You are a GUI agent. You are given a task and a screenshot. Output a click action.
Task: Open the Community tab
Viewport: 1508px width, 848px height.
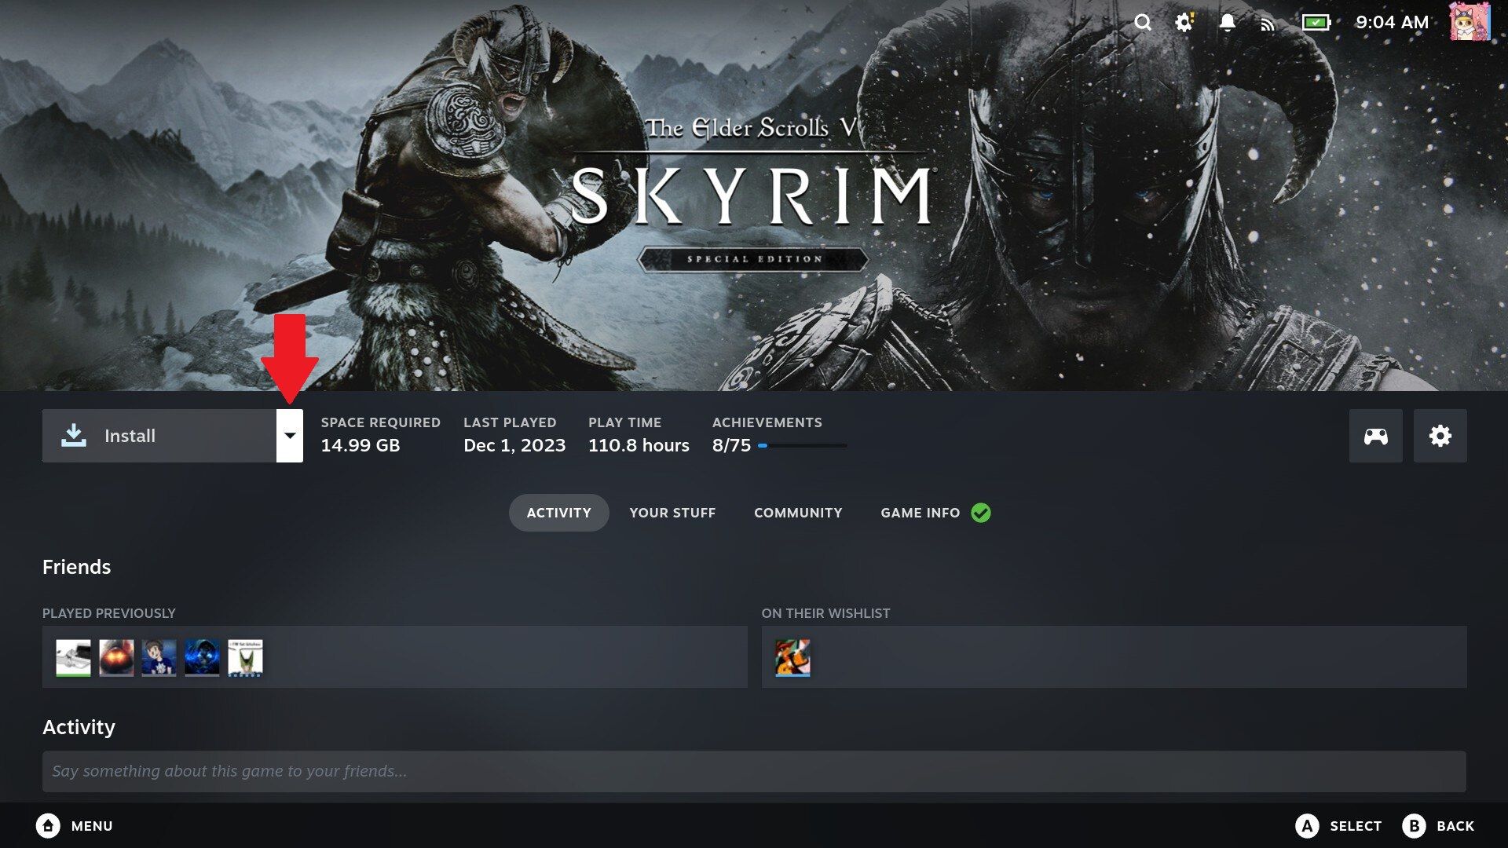point(797,513)
